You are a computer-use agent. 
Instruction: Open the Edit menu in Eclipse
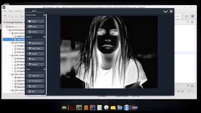pyautogui.click(x=11, y=11)
